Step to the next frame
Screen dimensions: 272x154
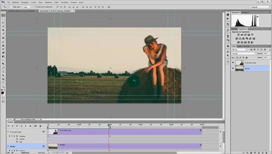pyautogui.click(x=21, y=126)
